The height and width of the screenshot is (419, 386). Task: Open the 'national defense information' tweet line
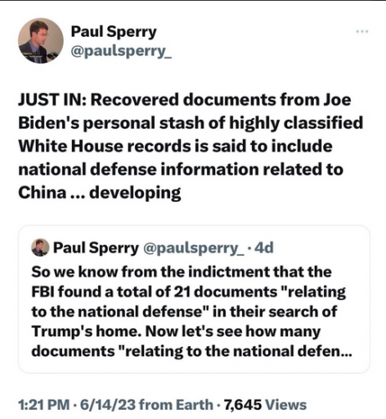click(x=181, y=169)
